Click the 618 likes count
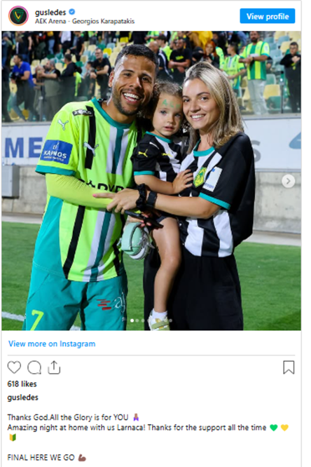The height and width of the screenshot is (467, 311). pyautogui.click(x=22, y=384)
